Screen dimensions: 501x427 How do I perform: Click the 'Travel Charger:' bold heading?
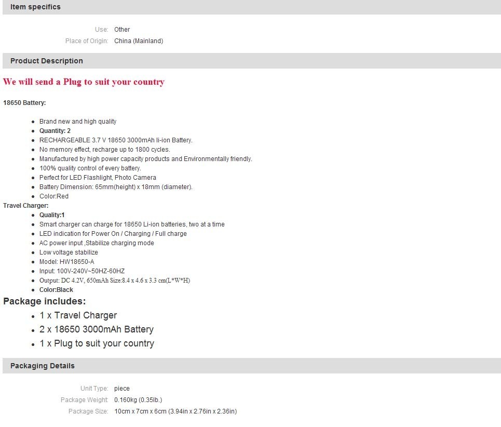tap(26, 206)
